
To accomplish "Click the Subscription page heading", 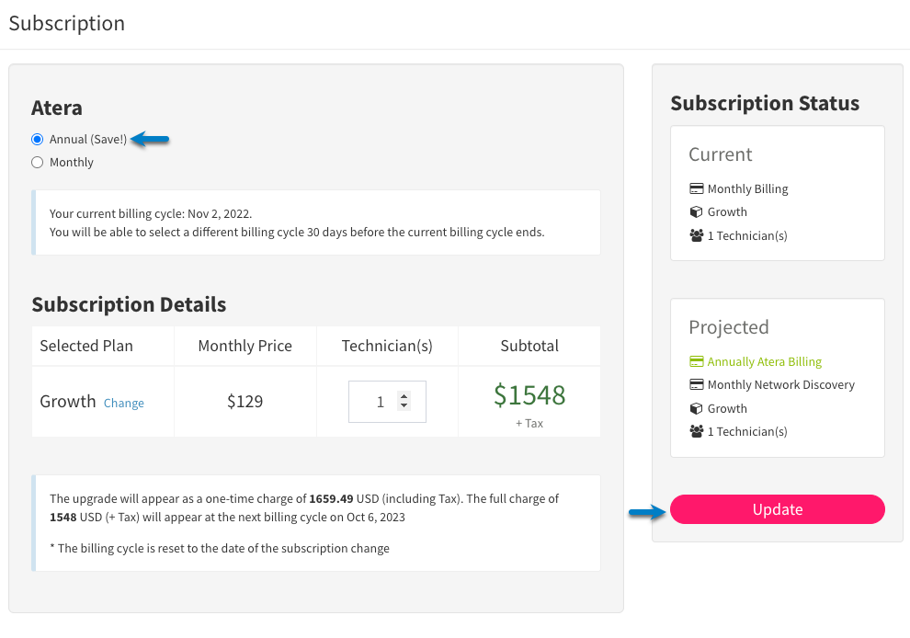I will click(x=67, y=23).
